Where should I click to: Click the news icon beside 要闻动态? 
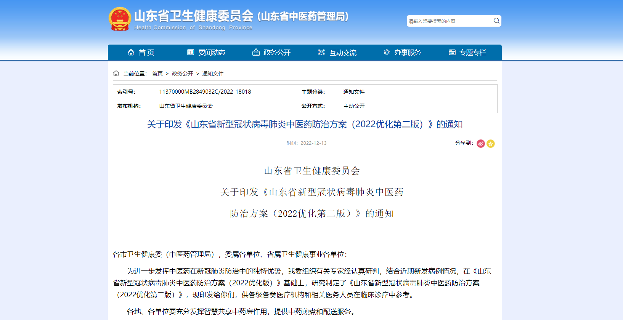click(191, 52)
